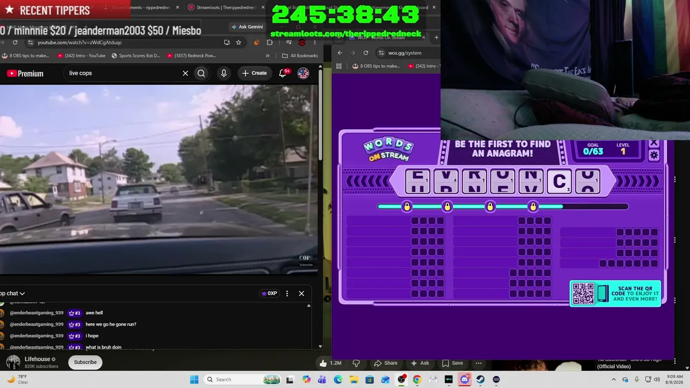Viewport: 690px width, 388px height.
Task: Open (342) Intro - YouTube bookmark
Action: coord(81,56)
